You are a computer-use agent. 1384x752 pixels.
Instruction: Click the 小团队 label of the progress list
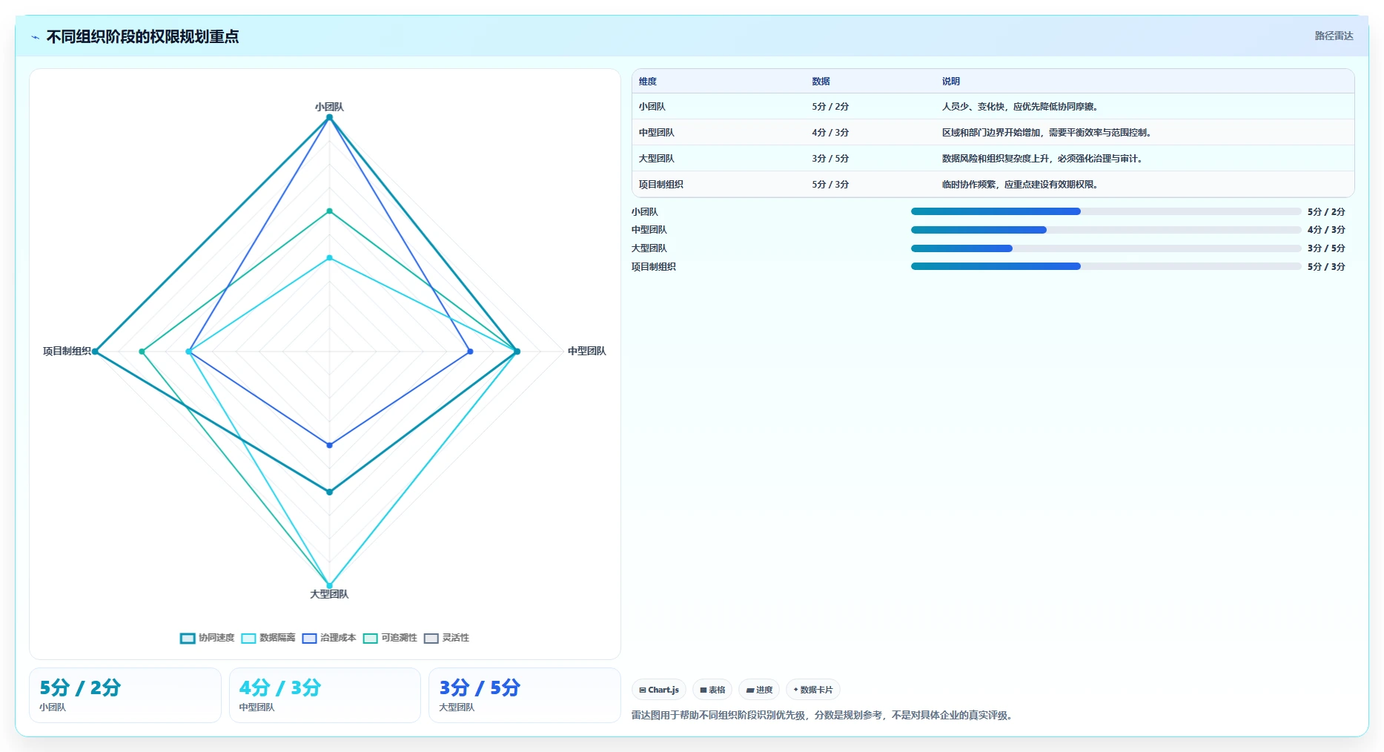tap(645, 212)
